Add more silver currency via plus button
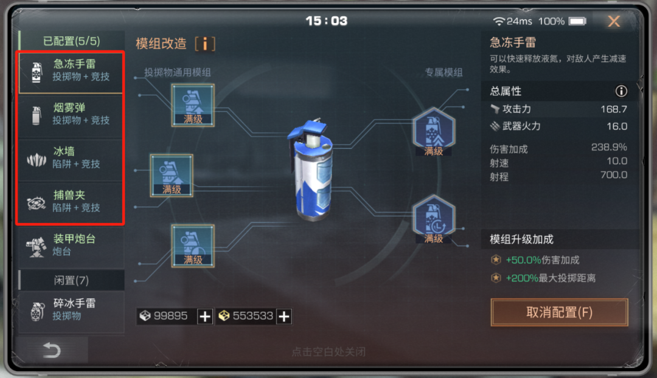 (x=205, y=316)
